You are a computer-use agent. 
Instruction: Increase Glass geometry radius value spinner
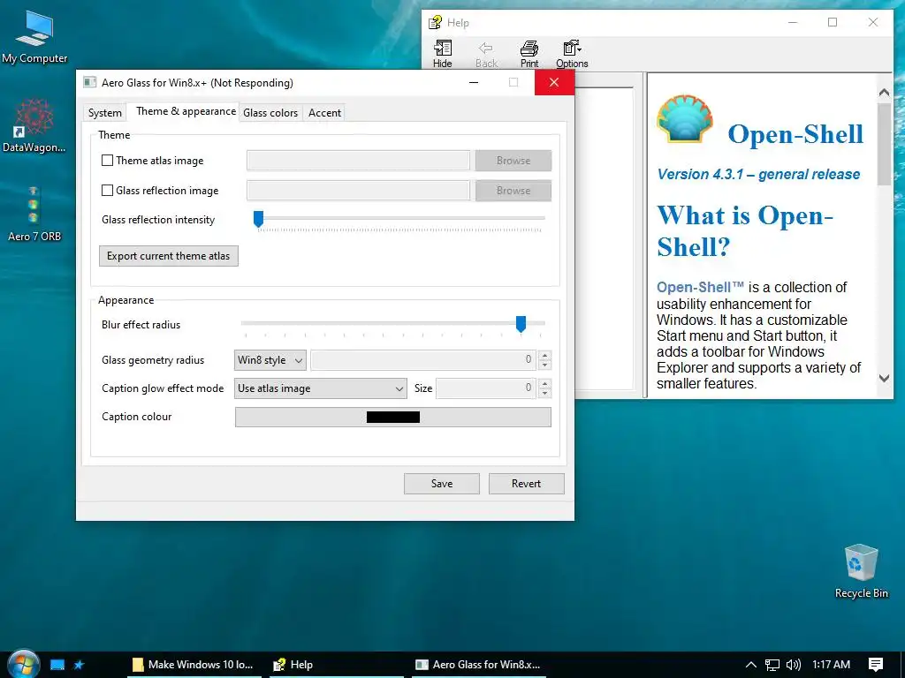coord(544,355)
